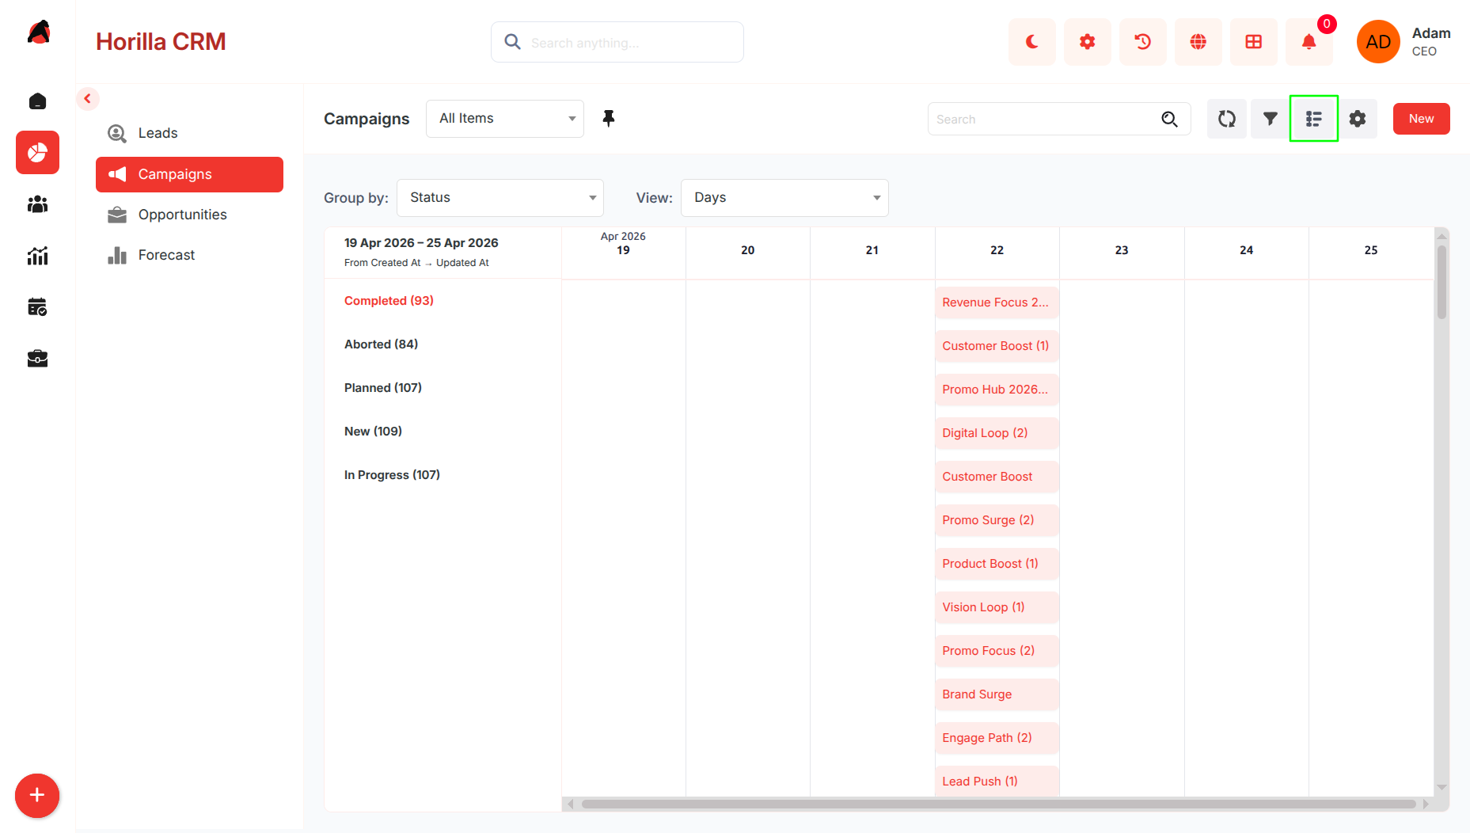The height and width of the screenshot is (833, 1470).
Task: Select Aborted (84) group
Action: (x=381, y=344)
